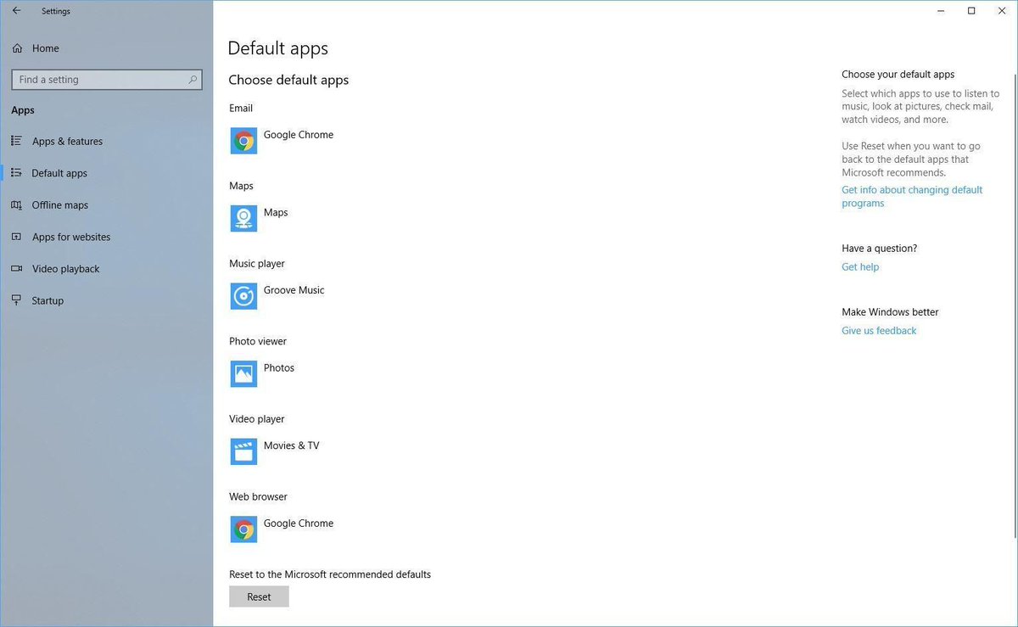Image resolution: width=1018 pixels, height=627 pixels.
Task: Minimize the Settings window
Action: [942, 11]
